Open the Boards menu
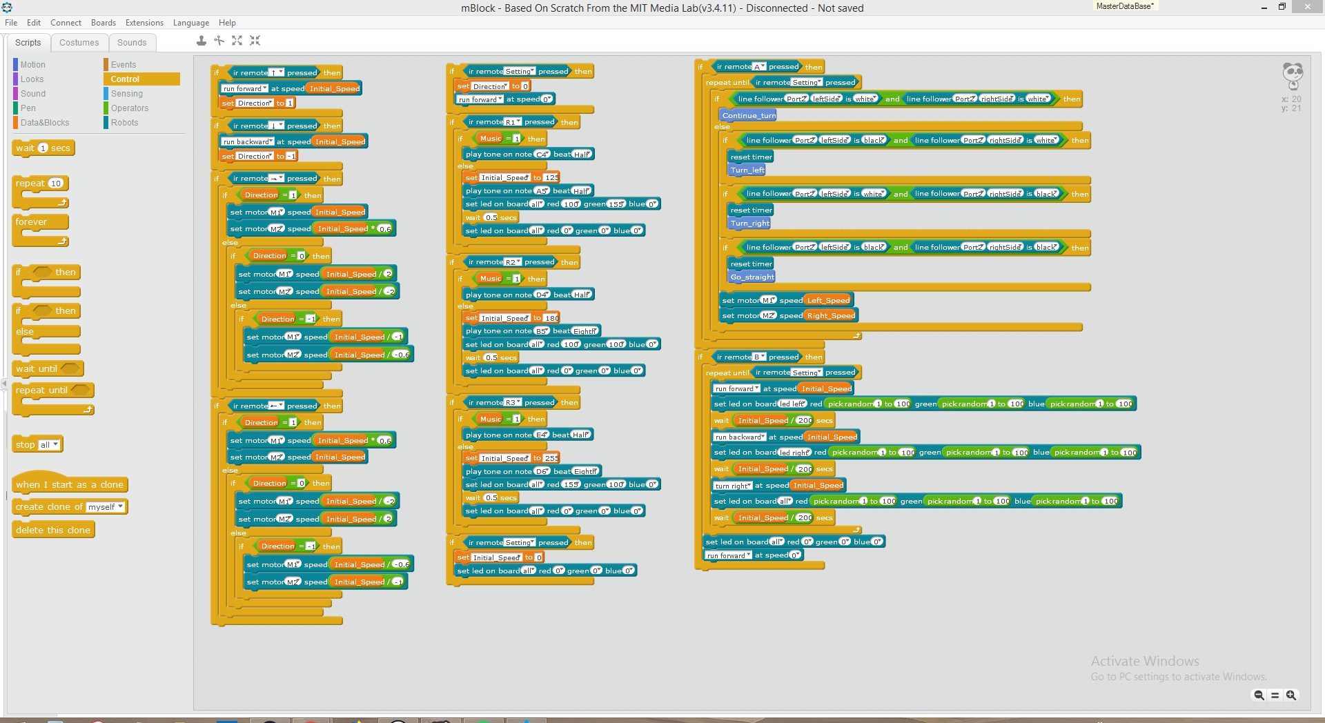 click(x=104, y=23)
